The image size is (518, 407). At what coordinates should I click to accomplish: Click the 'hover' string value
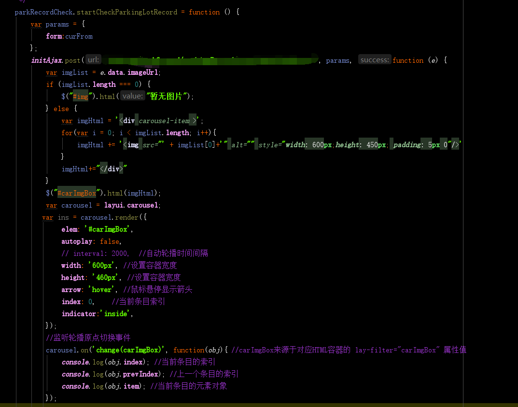[102, 290]
